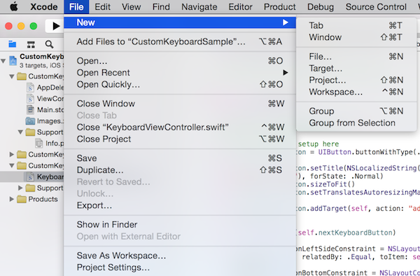This screenshot has height=276, width=420.
Task: Open the Apple menu
Action: point(14,6)
